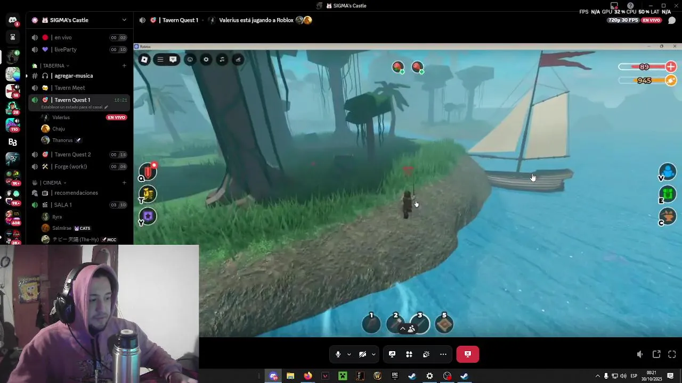Select hotbar slot 1 item

point(371,323)
